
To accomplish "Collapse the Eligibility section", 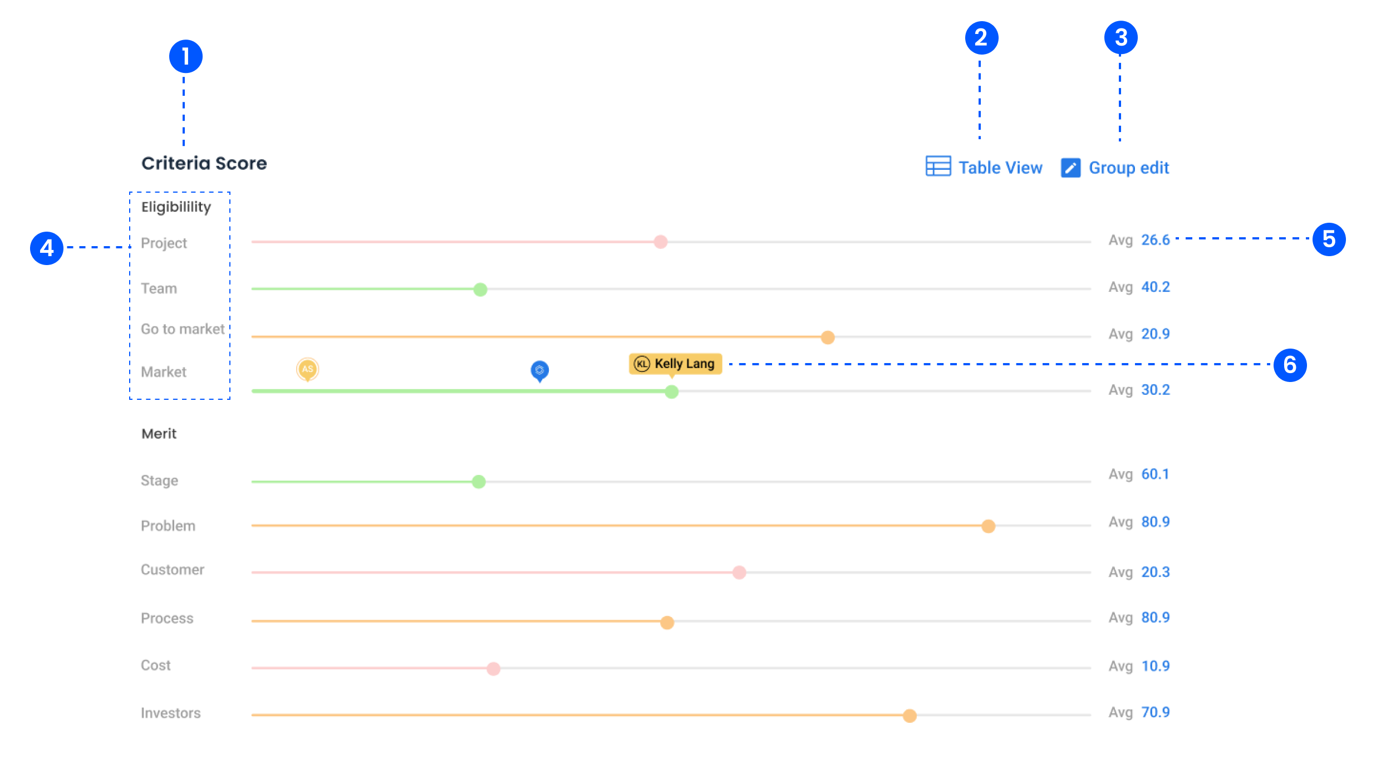I will tap(176, 207).
